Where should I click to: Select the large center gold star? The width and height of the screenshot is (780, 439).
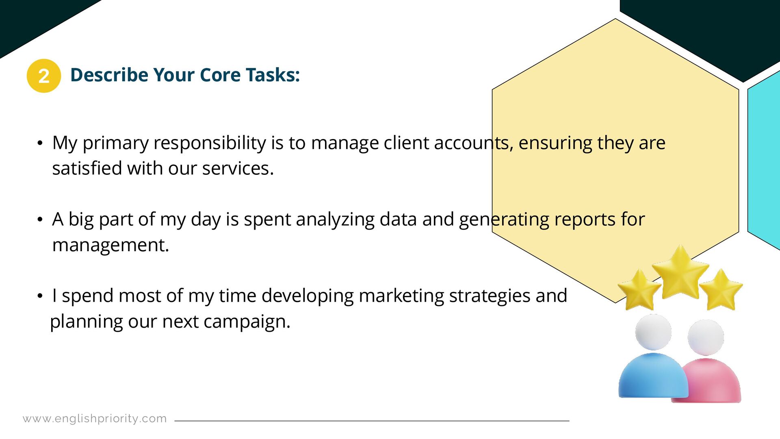[680, 272]
